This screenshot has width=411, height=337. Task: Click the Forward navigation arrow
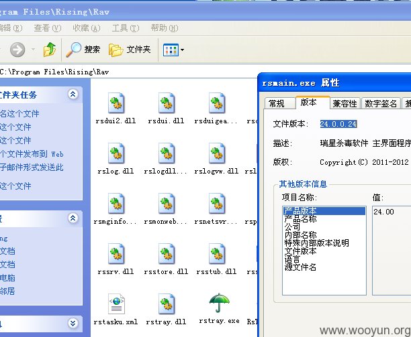[17, 50]
